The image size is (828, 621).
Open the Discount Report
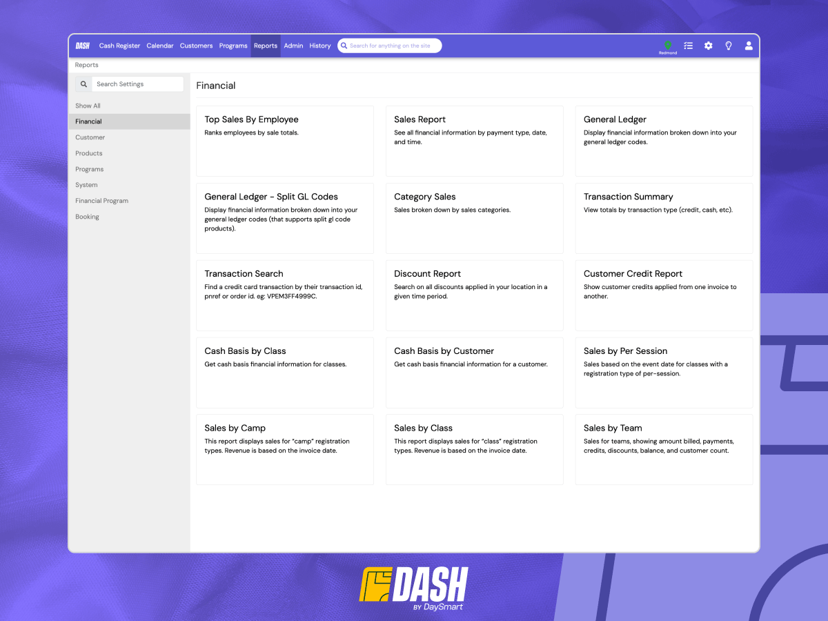tap(474, 295)
